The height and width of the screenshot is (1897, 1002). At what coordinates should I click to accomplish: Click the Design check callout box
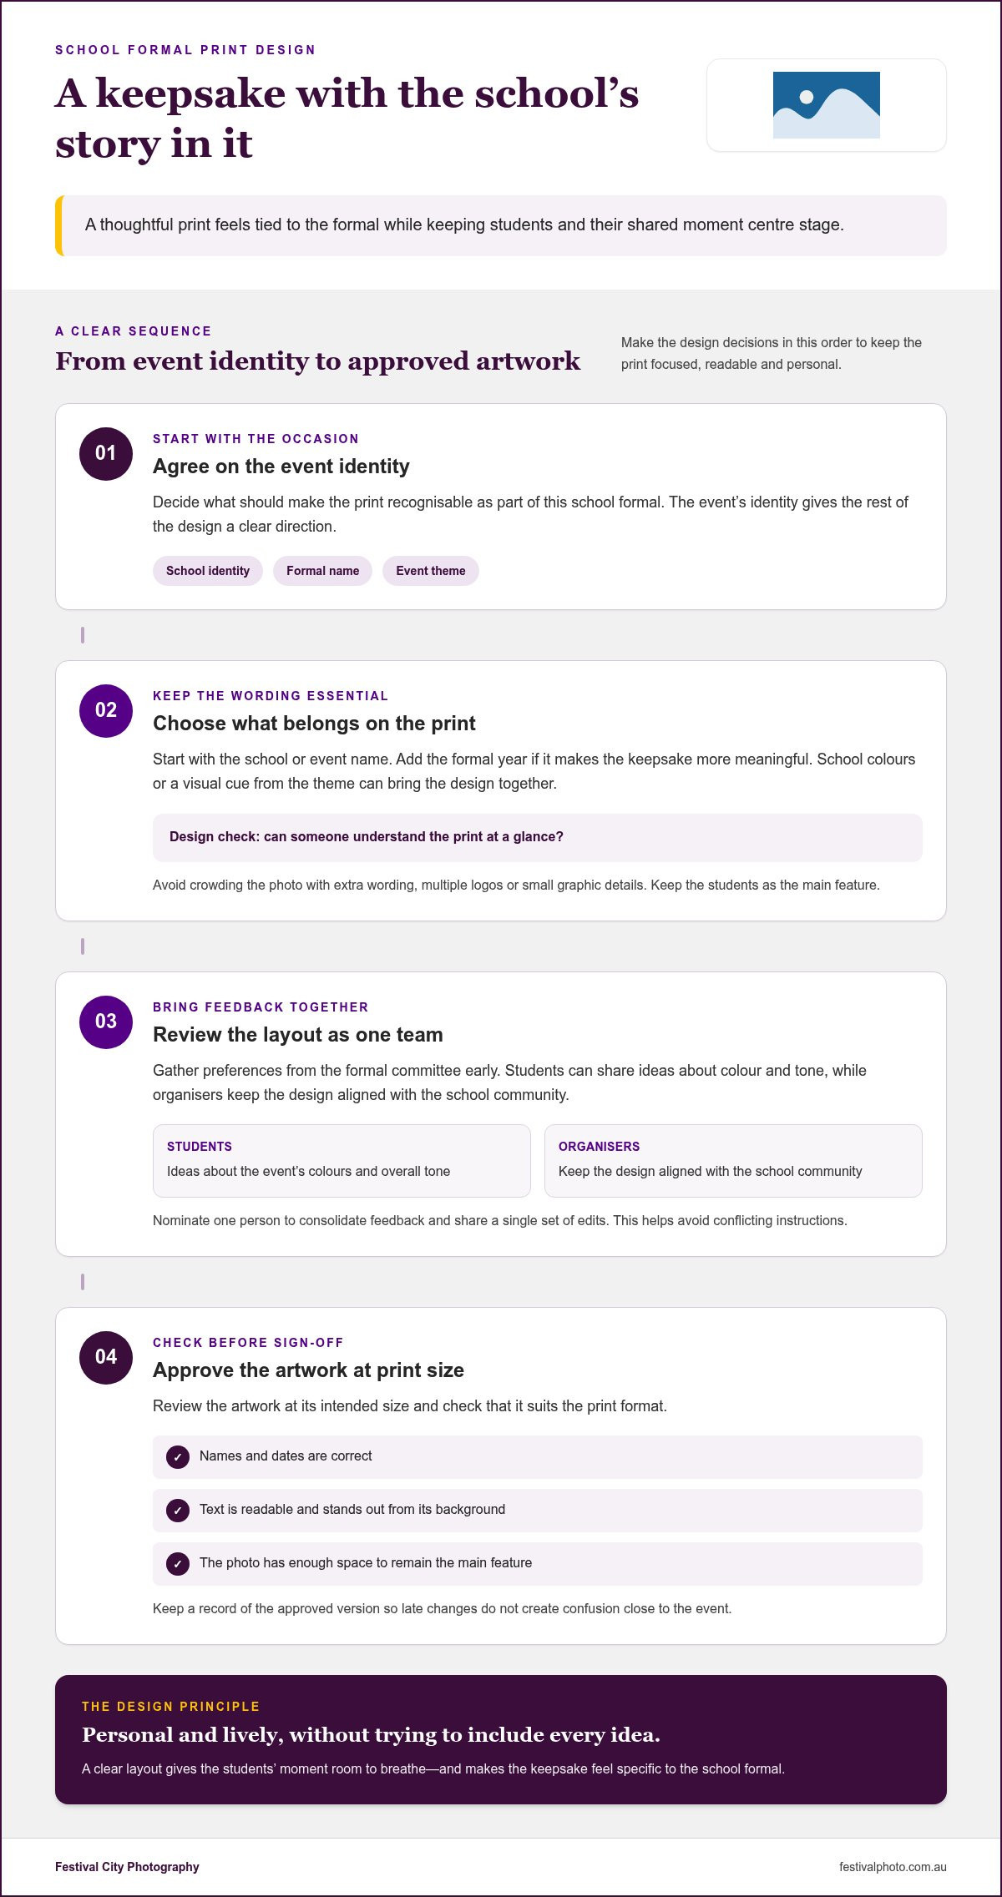point(538,838)
